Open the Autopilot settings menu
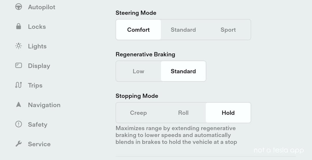Image resolution: width=312 pixels, height=160 pixels. [x=42, y=7]
